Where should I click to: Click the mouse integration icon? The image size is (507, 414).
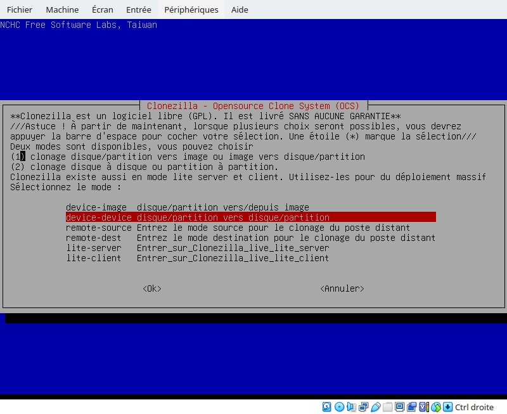(x=436, y=407)
